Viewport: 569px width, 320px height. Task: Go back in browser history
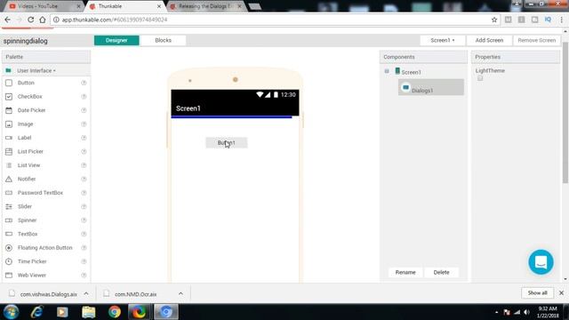pyautogui.click(x=8, y=20)
